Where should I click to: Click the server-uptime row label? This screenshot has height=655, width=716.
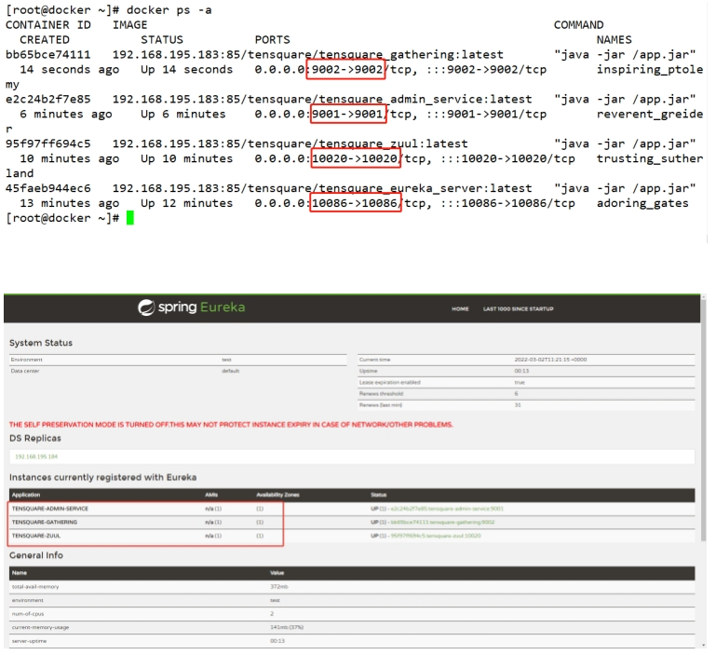click(x=29, y=641)
